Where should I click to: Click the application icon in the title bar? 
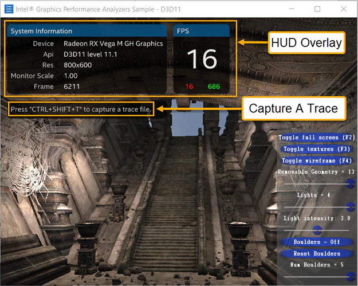coord(9,9)
